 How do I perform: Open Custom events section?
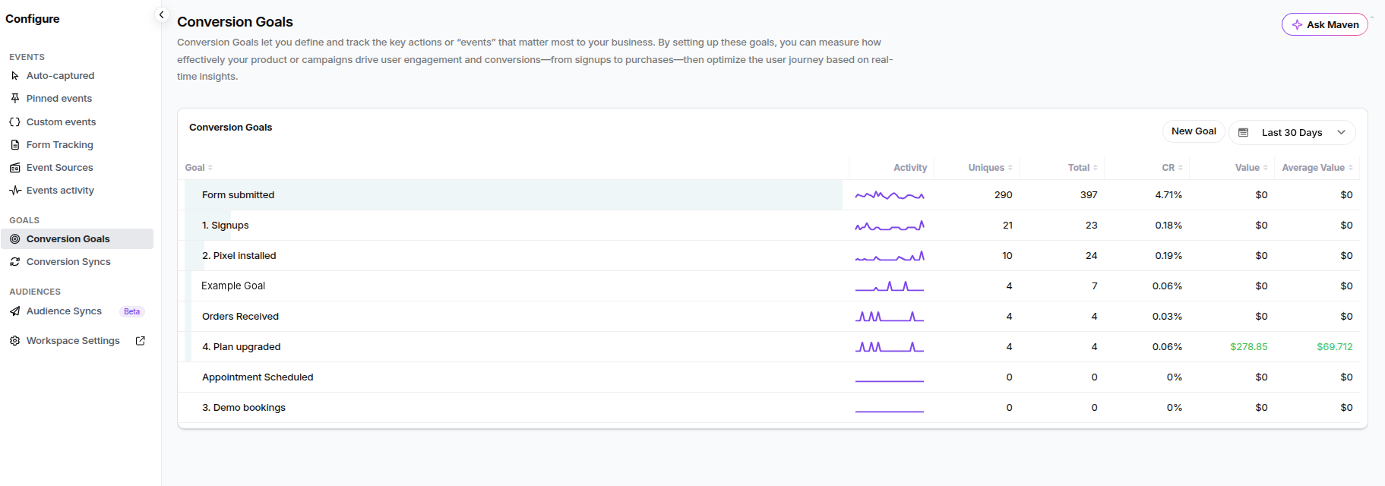click(x=62, y=121)
